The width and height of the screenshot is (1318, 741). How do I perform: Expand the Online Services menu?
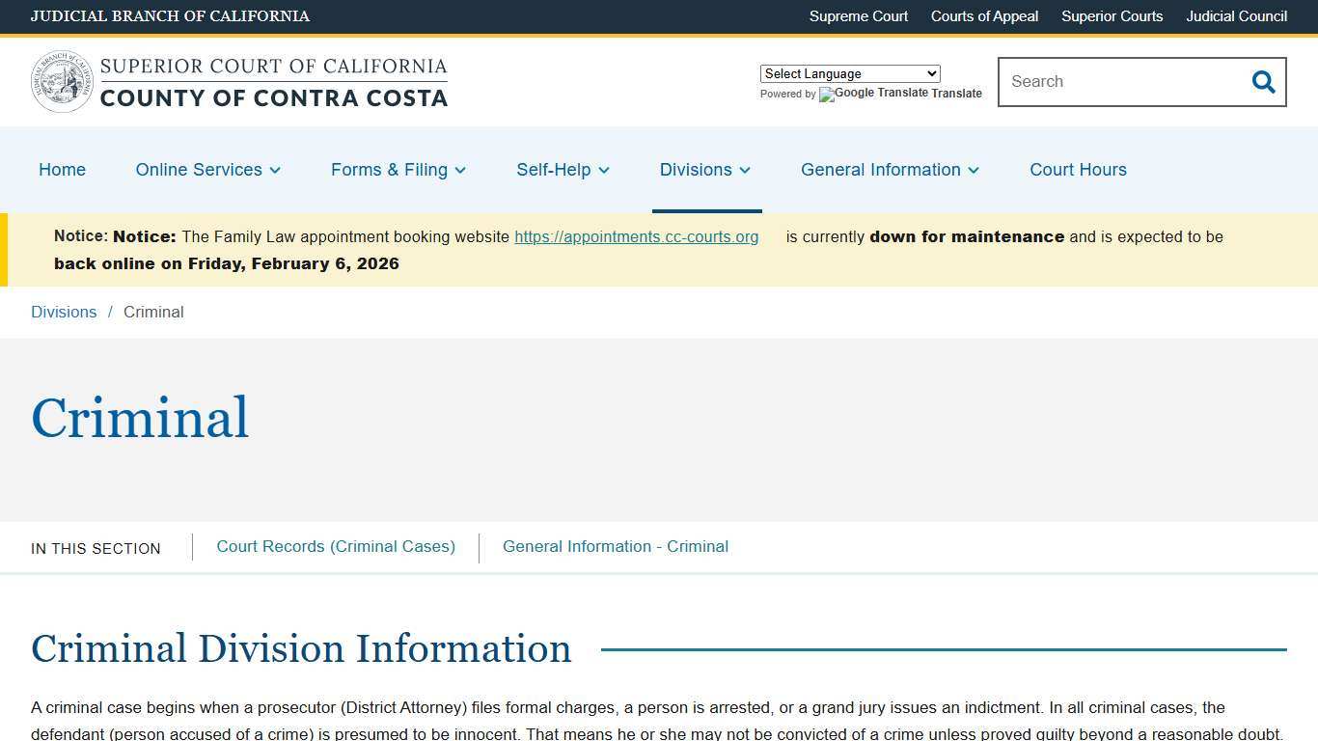click(207, 170)
